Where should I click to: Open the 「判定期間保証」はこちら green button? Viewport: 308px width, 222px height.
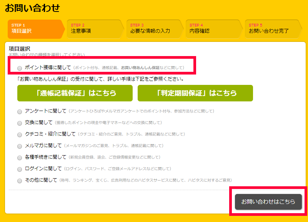(195, 93)
